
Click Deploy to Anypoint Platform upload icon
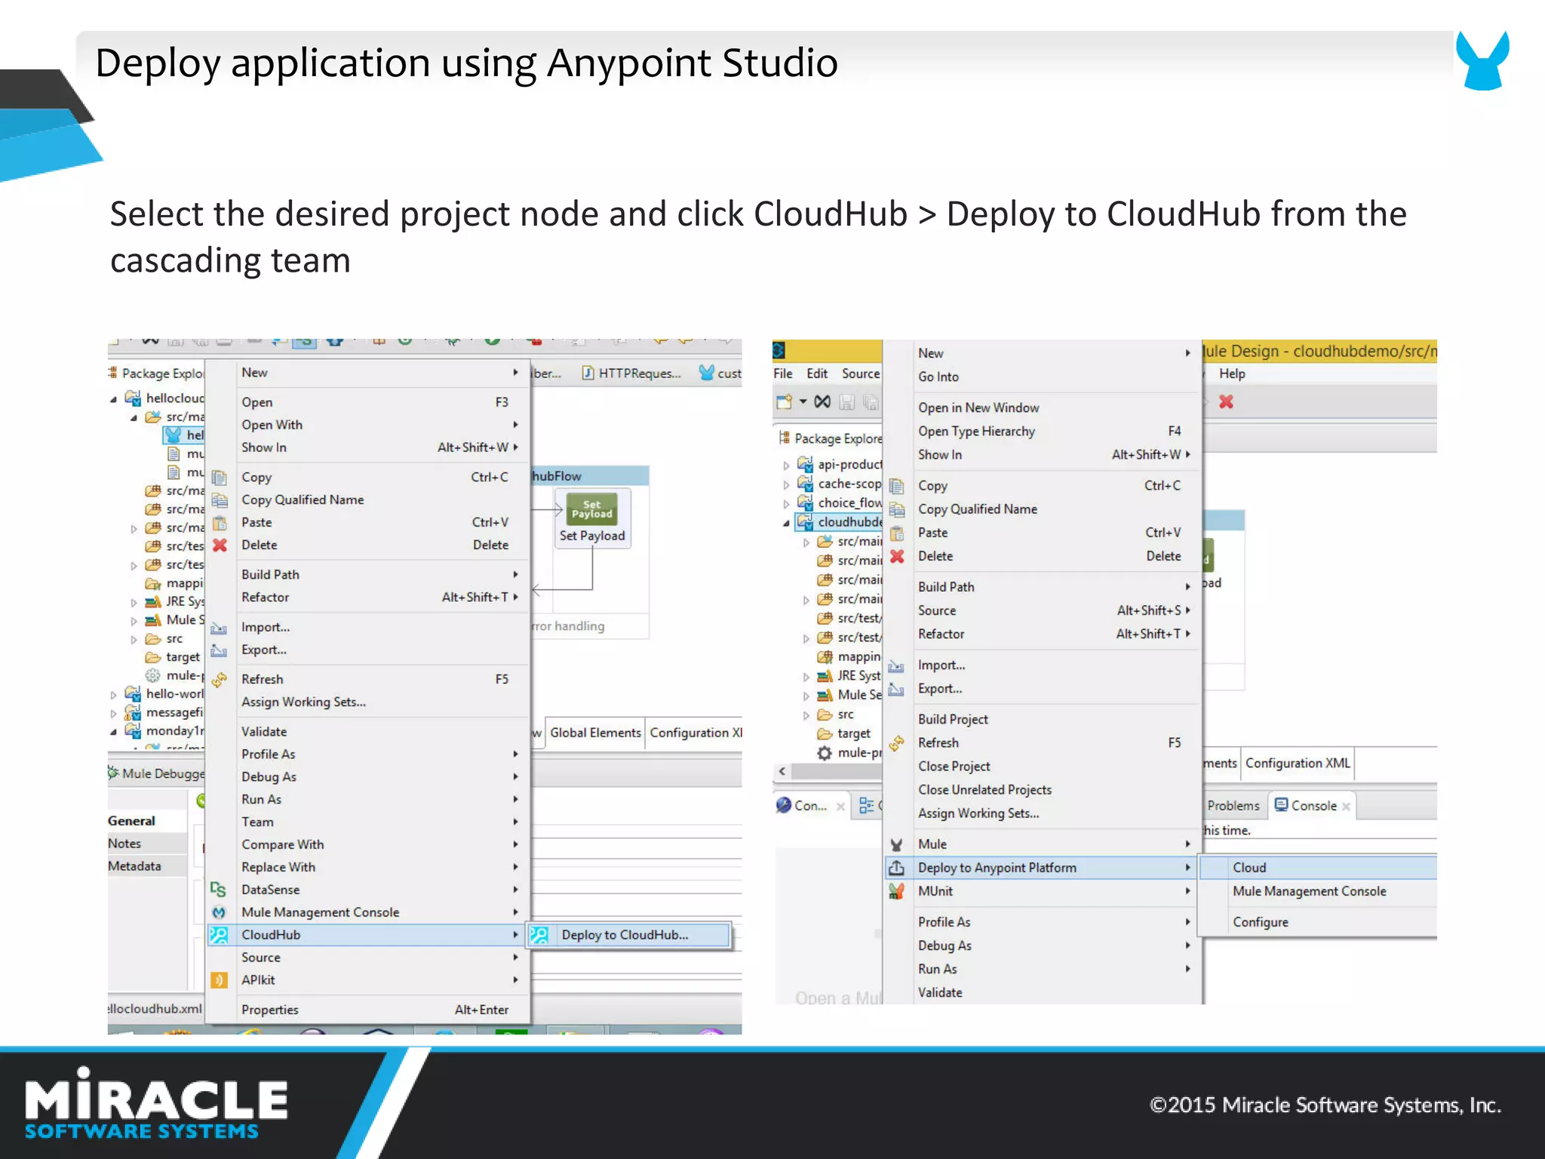pos(896,868)
